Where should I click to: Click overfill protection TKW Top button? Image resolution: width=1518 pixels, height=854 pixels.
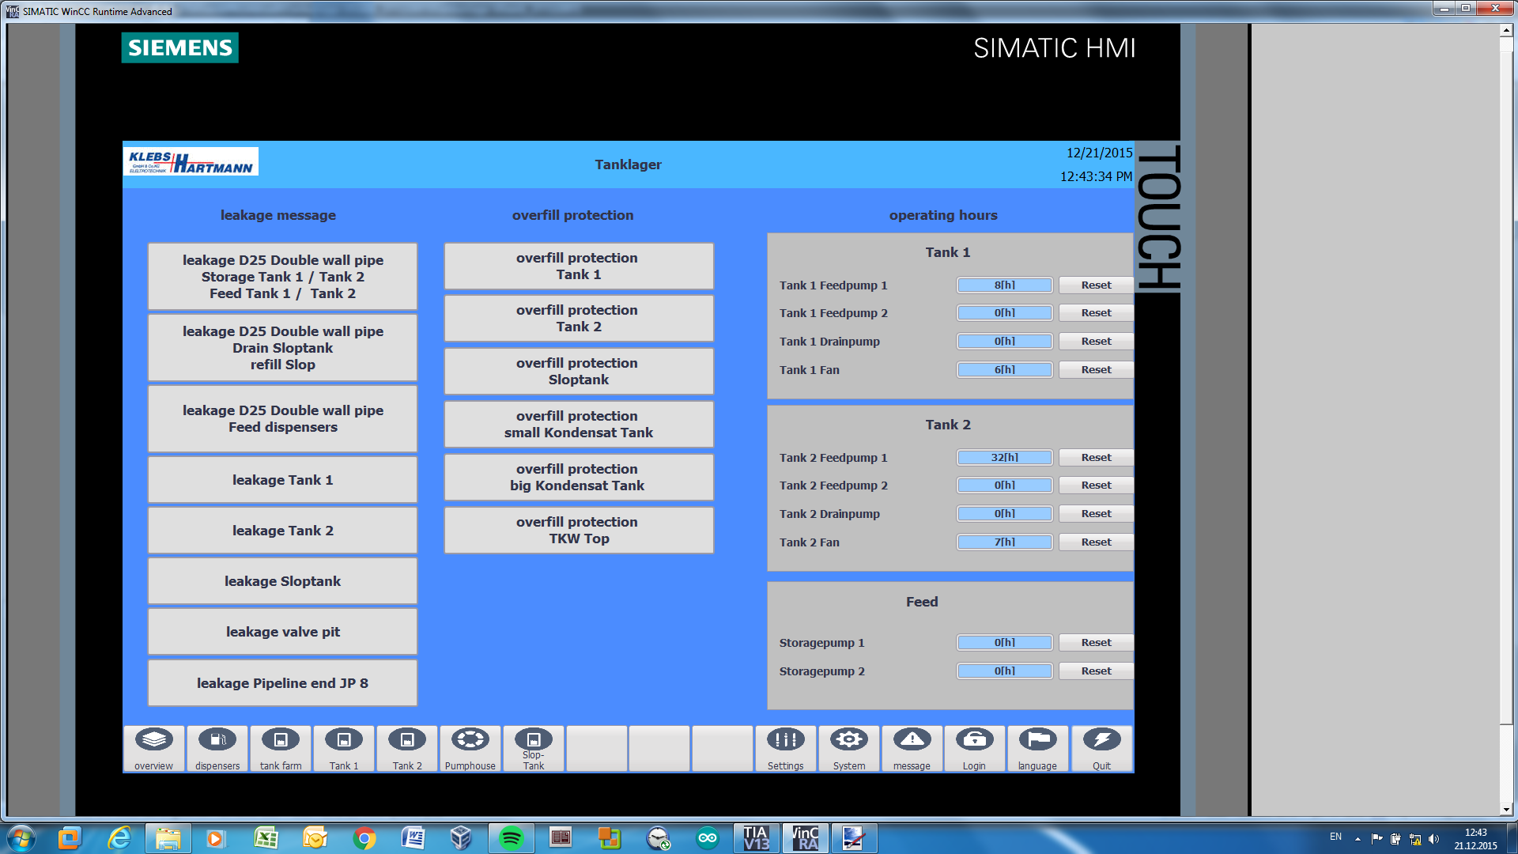[579, 530]
